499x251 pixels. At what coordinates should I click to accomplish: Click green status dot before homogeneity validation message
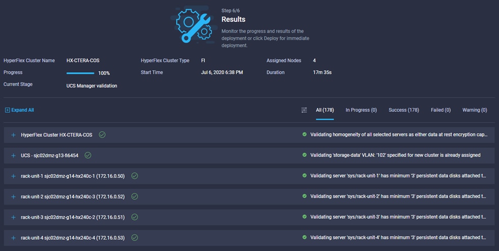tap(305, 135)
